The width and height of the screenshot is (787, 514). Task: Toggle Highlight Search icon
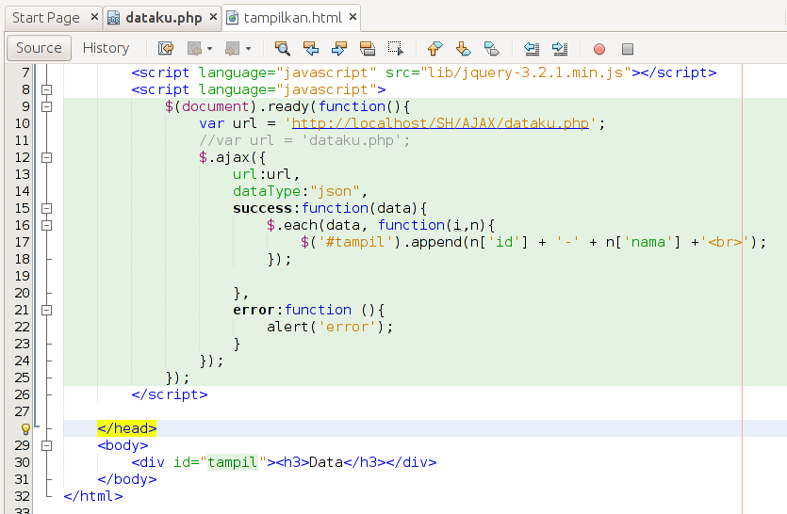coord(368,49)
